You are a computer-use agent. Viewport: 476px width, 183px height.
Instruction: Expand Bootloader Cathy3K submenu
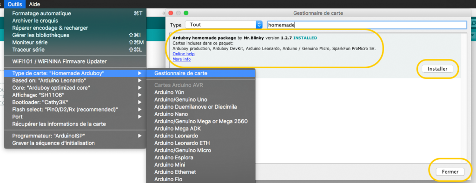pos(75,102)
